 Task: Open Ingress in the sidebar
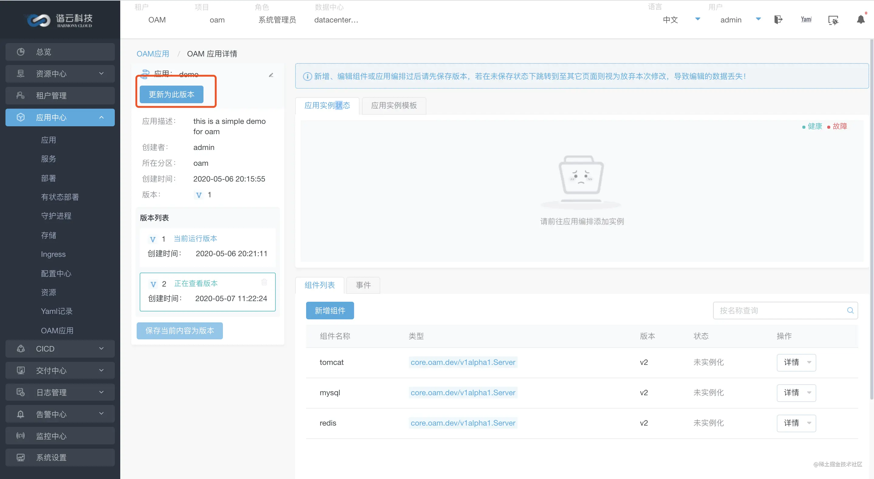click(x=53, y=254)
